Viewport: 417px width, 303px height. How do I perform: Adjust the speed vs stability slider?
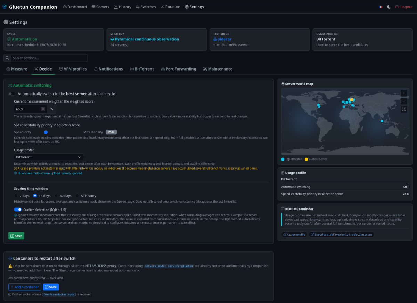tap(46, 132)
